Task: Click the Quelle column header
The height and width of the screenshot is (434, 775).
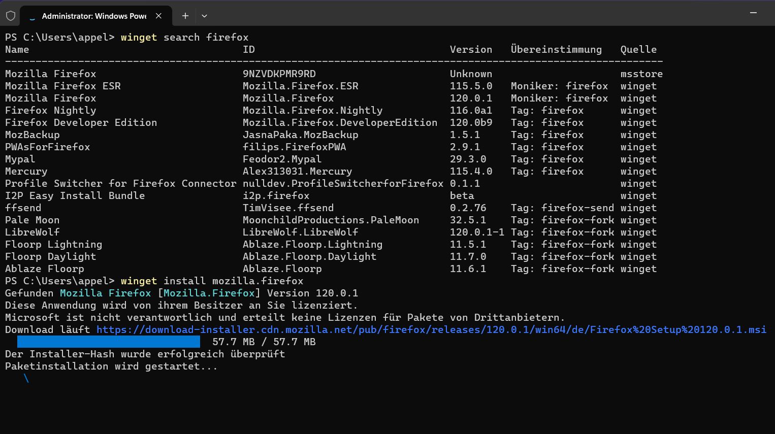Action: point(638,49)
